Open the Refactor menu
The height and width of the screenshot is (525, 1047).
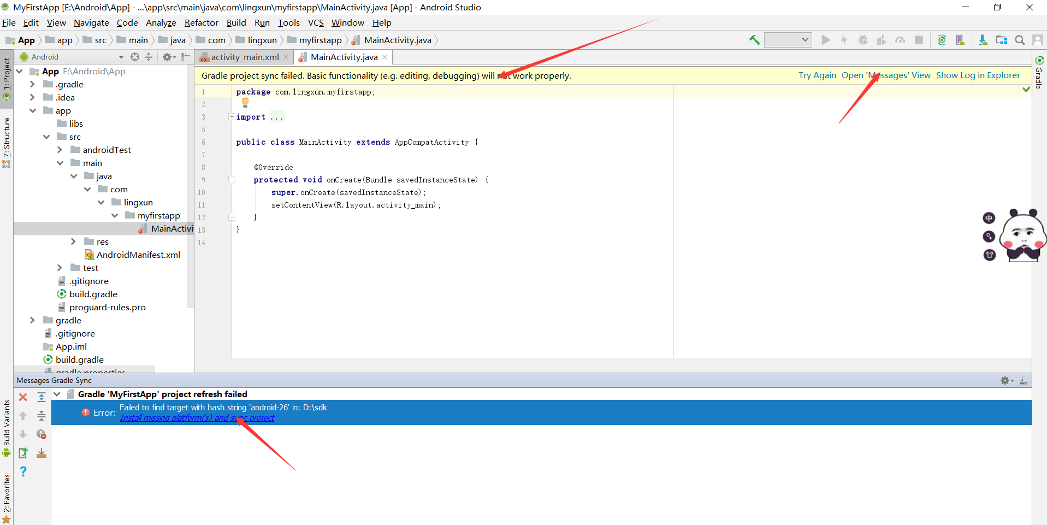202,22
